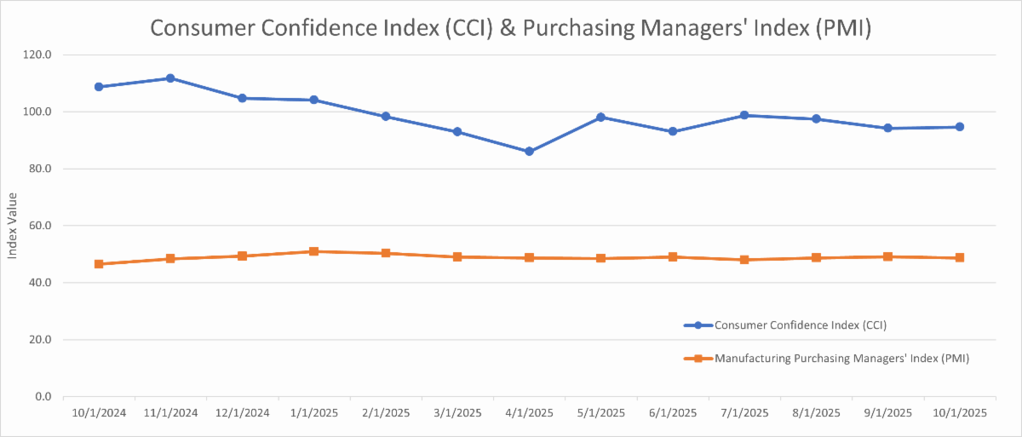Click the CCI data point for 10/1/2025
Screen dimensions: 1022x437
pyautogui.click(x=959, y=127)
